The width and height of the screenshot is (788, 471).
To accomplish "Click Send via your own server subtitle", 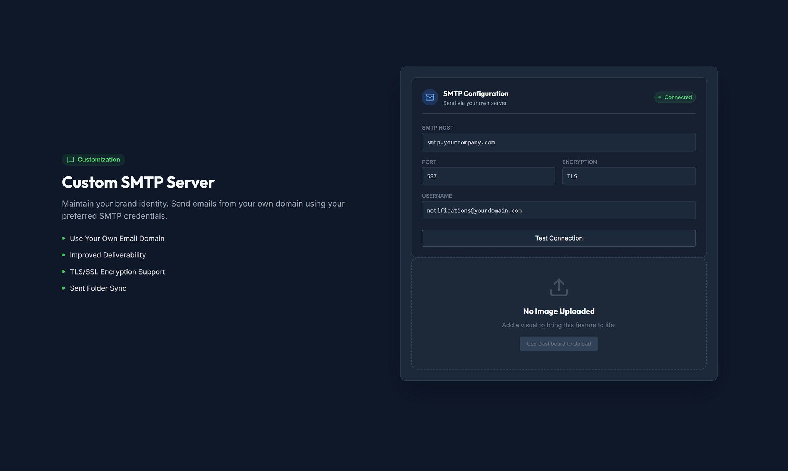I will click(474, 103).
